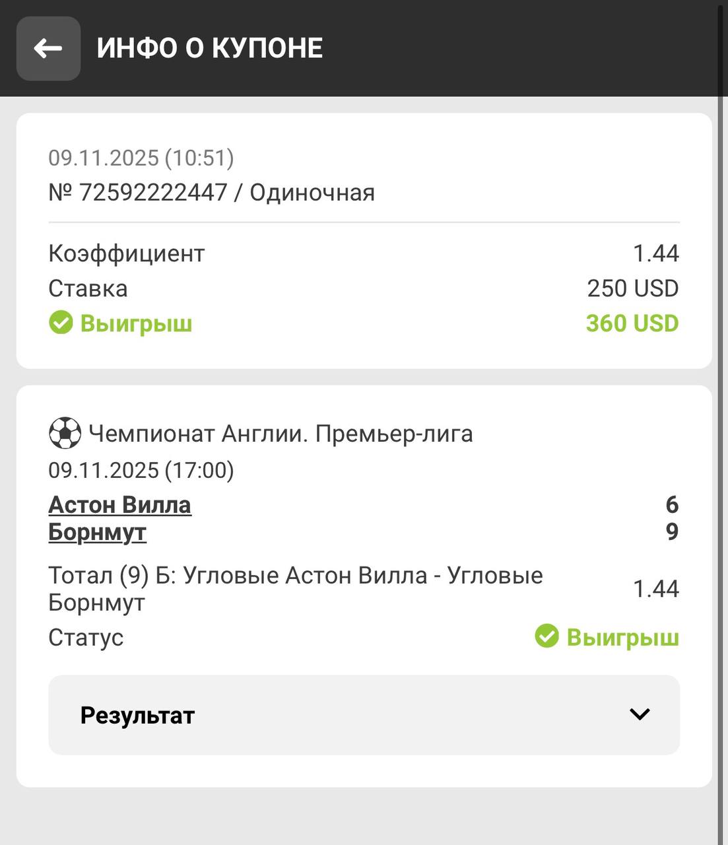Go back using the arrow button
728x845 pixels.
48,48
